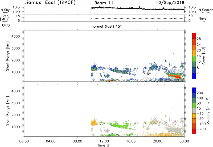
Task: Click the "Nave" legend label
Action: tap(202, 19)
